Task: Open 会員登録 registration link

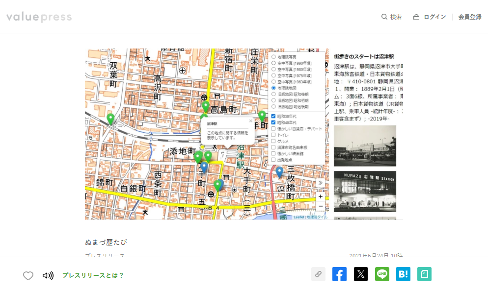Action: [x=470, y=17]
